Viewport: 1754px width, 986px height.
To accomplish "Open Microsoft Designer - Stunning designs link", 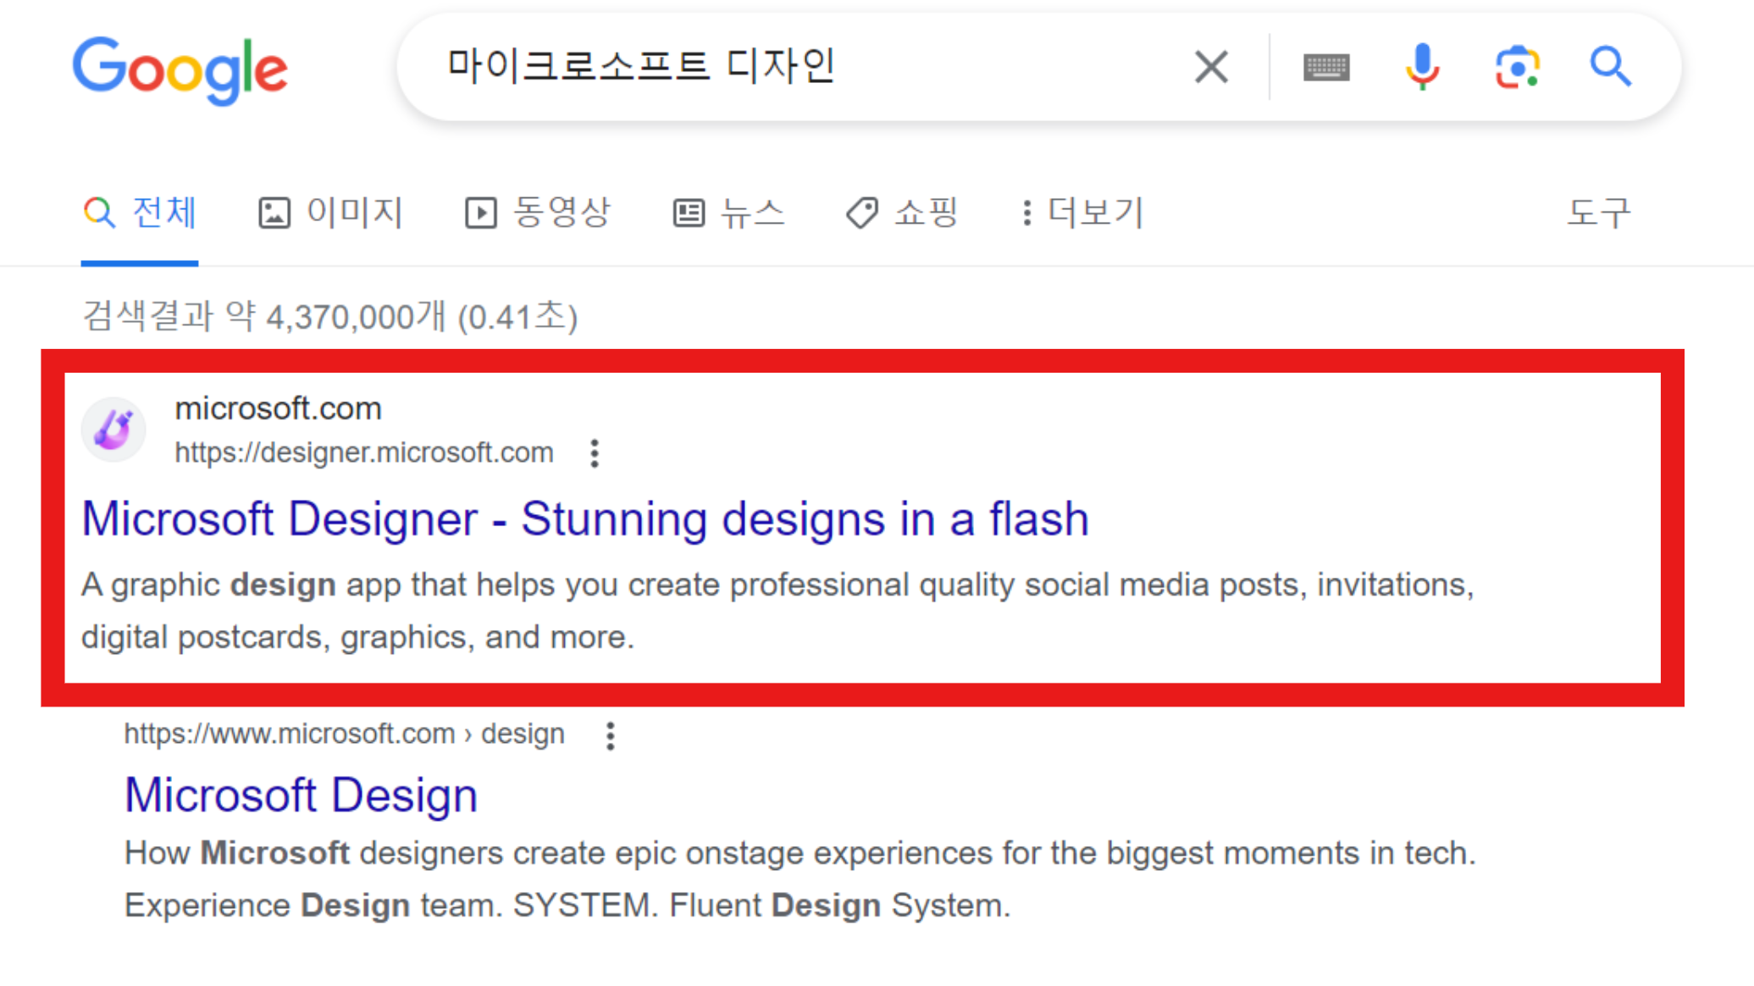I will tap(584, 518).
